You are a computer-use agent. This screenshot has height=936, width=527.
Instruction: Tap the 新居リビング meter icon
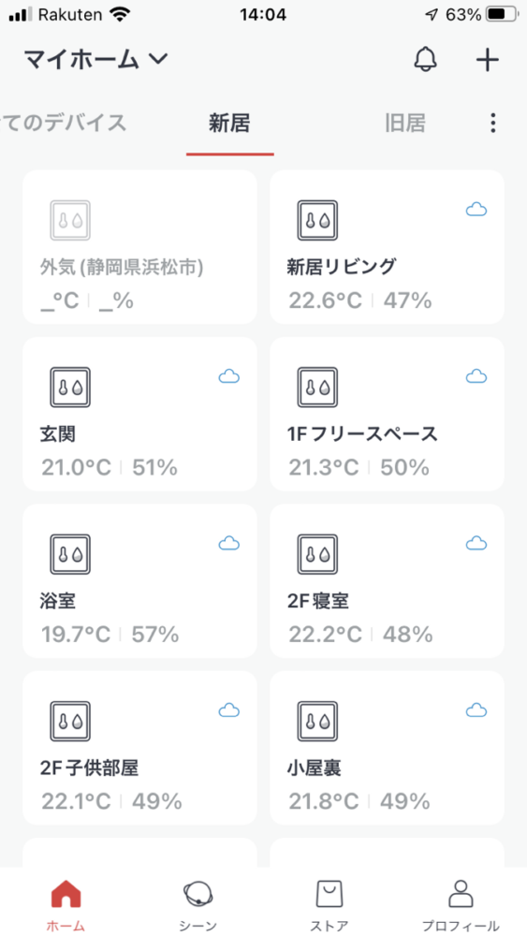(317, 220)
